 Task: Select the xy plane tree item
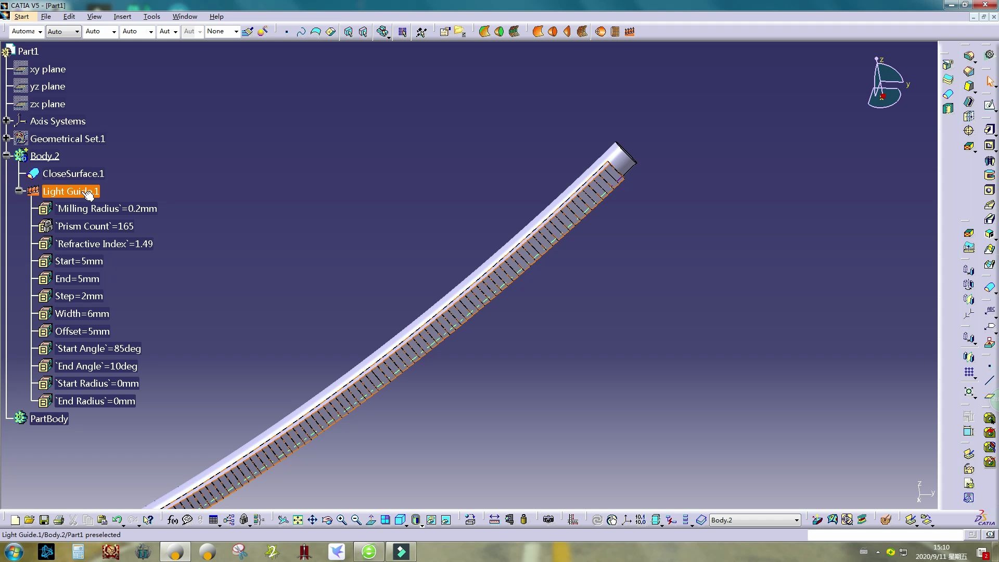click(48, 69)
